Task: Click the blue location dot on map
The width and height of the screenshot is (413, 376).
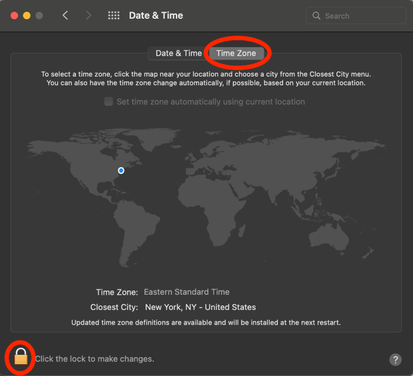Action: pos(121,170)
